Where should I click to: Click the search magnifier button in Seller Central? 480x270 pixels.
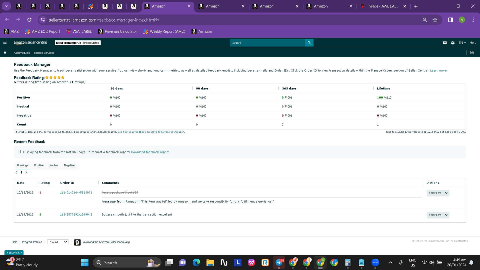tap(309, 43)
